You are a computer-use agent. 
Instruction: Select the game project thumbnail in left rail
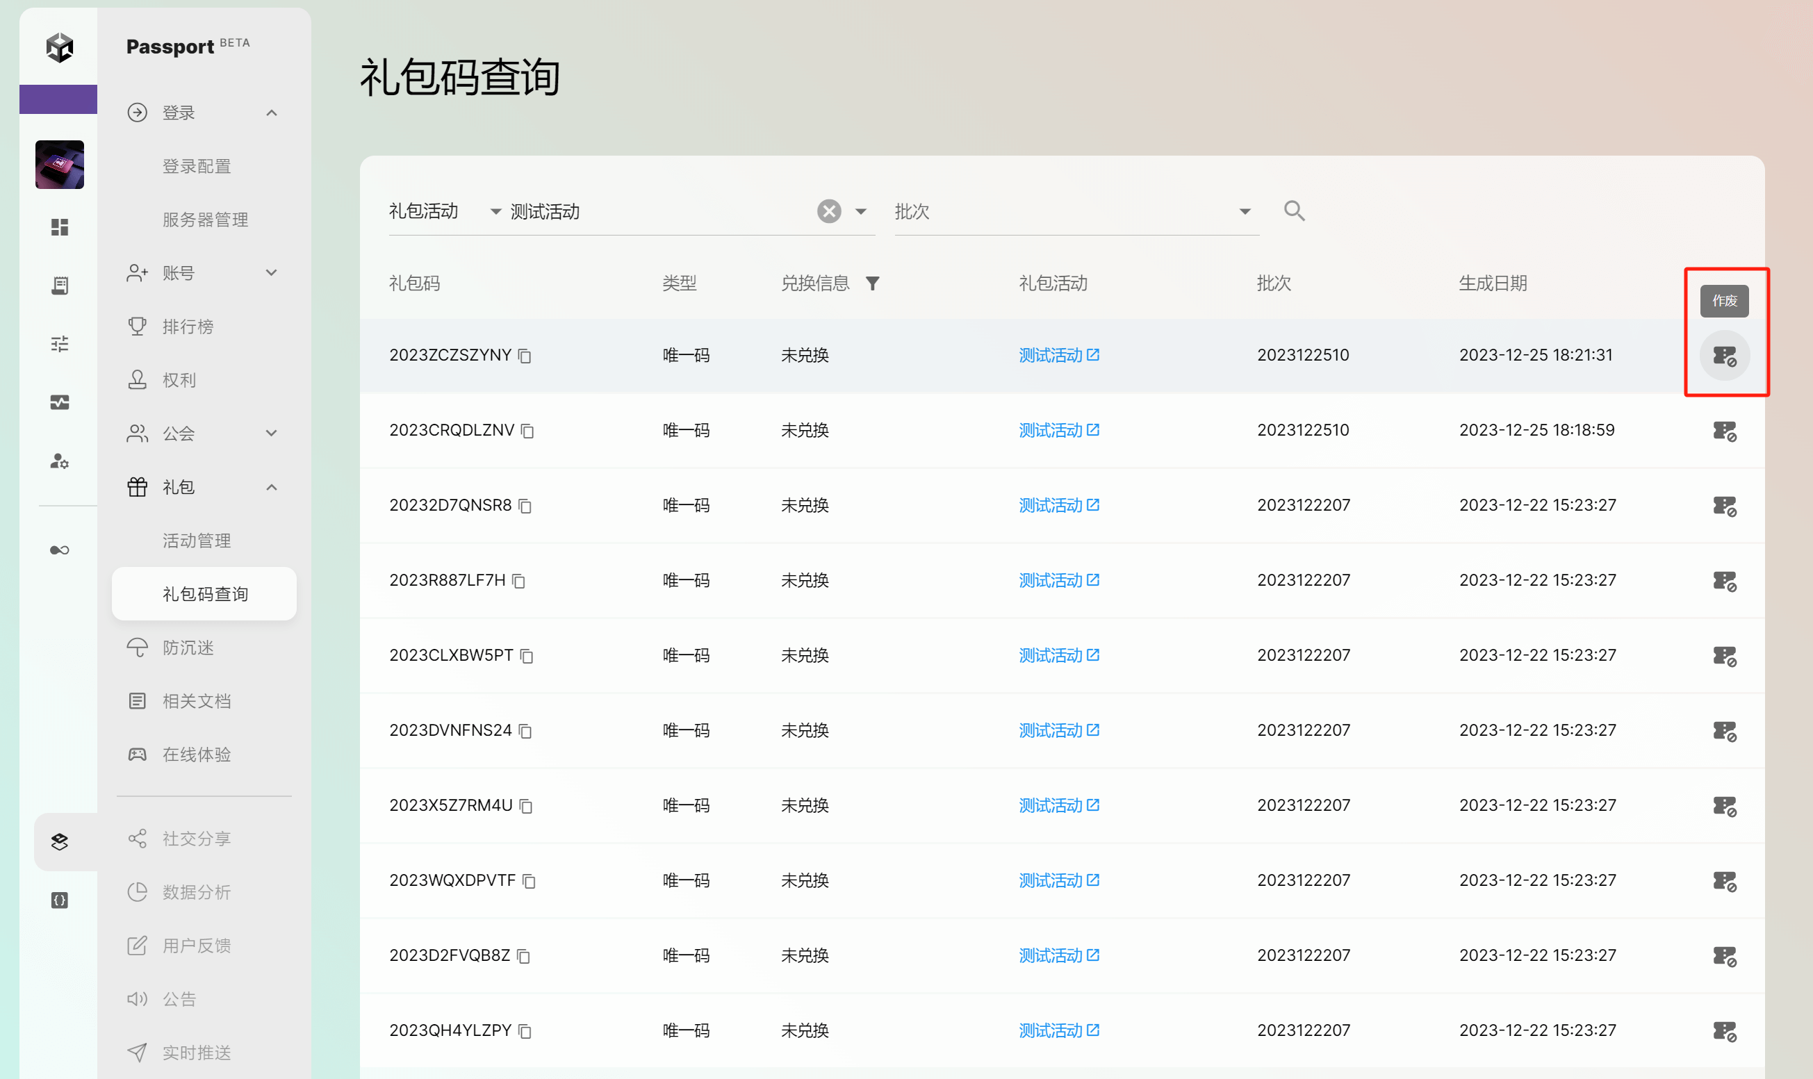click(x=60, y=165)
